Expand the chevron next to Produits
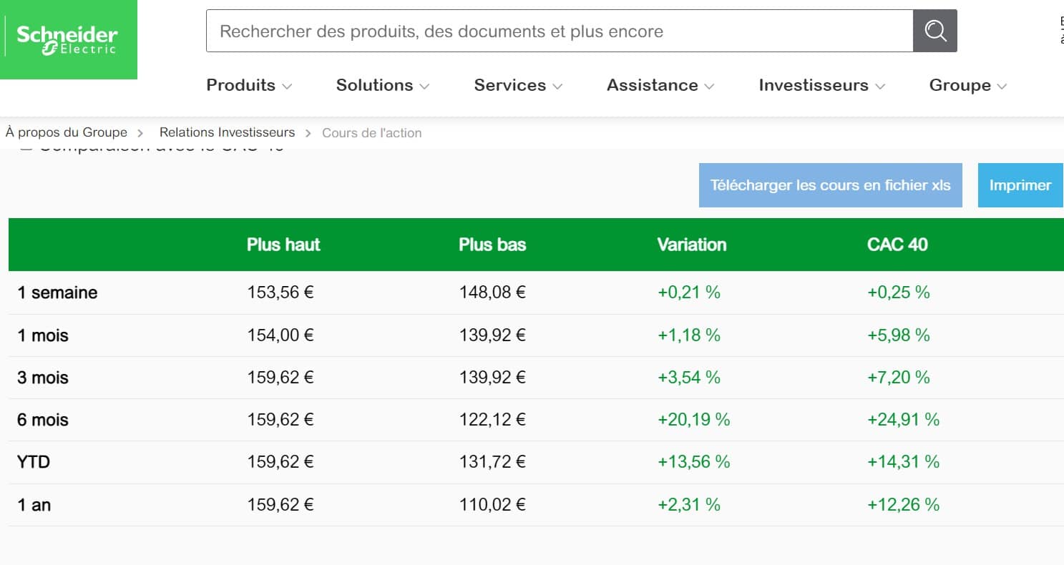1064x565 pixels. (287, 87)
